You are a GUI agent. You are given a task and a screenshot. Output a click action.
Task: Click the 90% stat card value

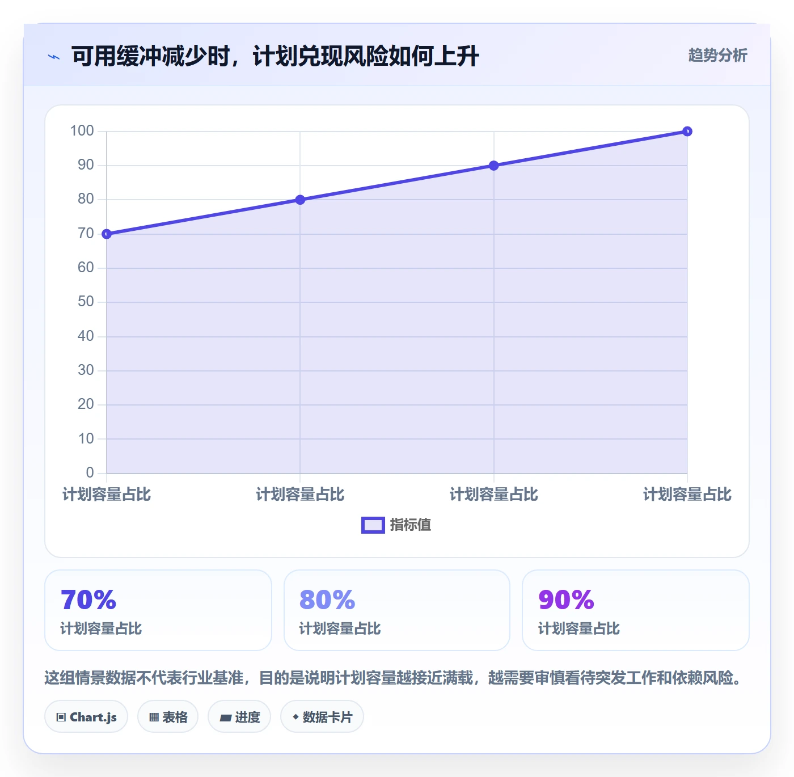pos(566,599)
